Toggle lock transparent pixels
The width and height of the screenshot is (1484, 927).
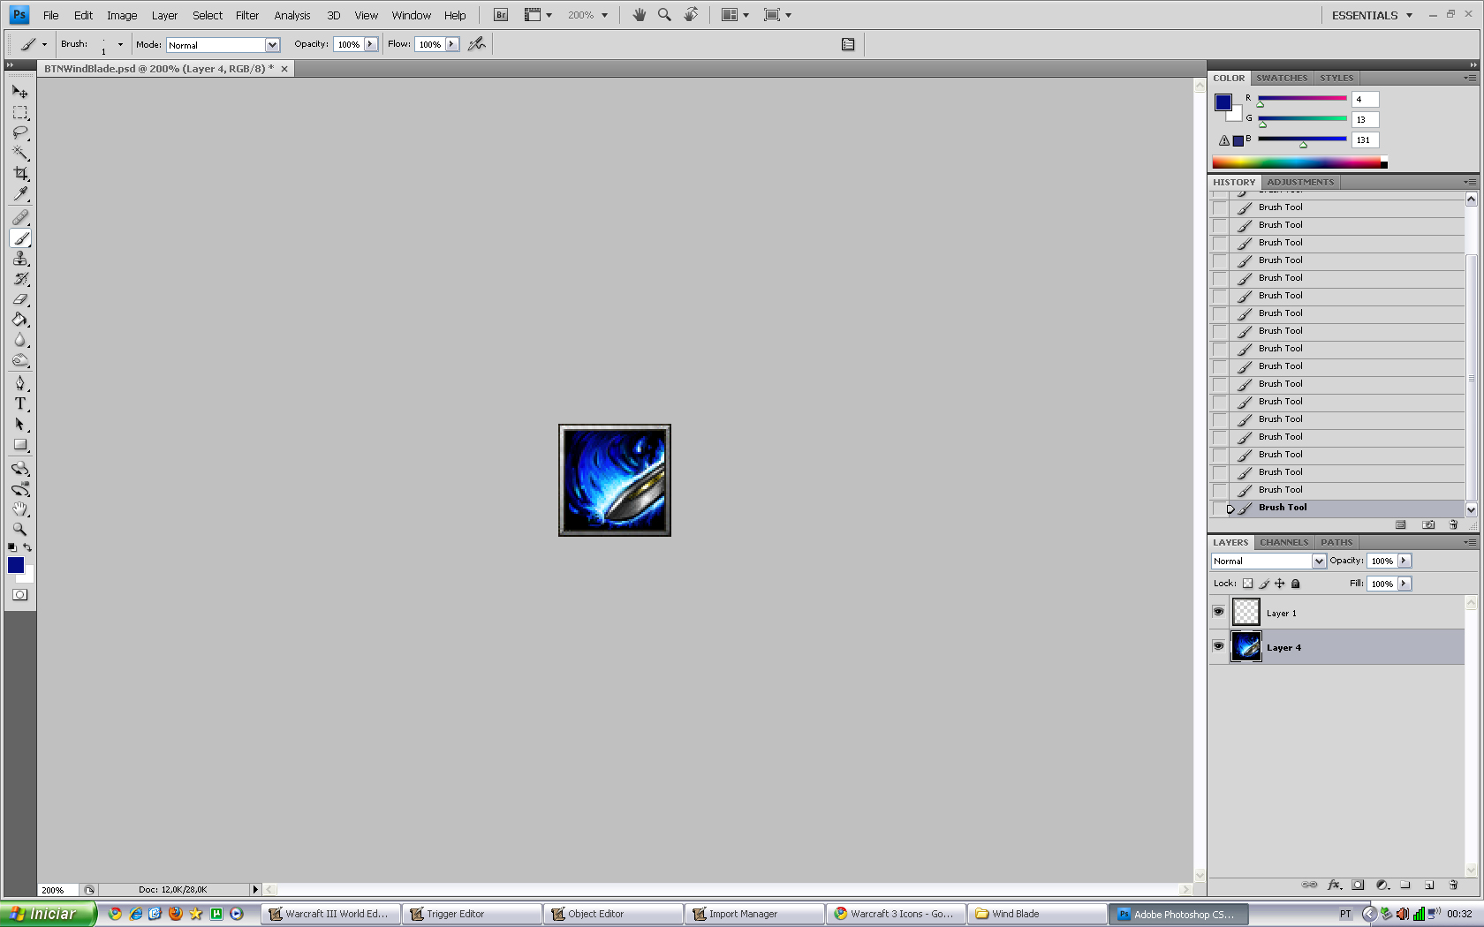[1247, 584]
